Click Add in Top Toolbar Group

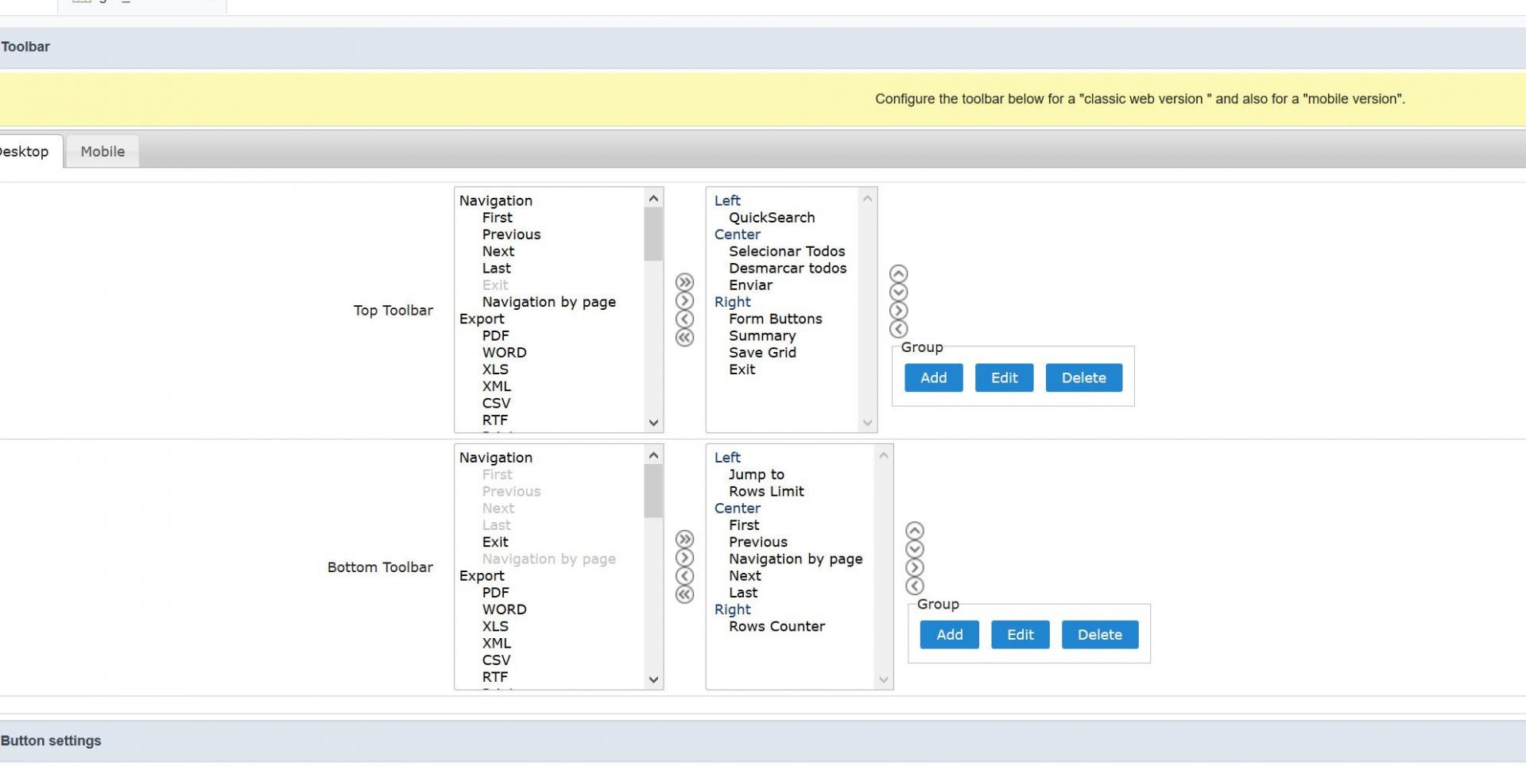pyautogui.click(x=933, y=377)
